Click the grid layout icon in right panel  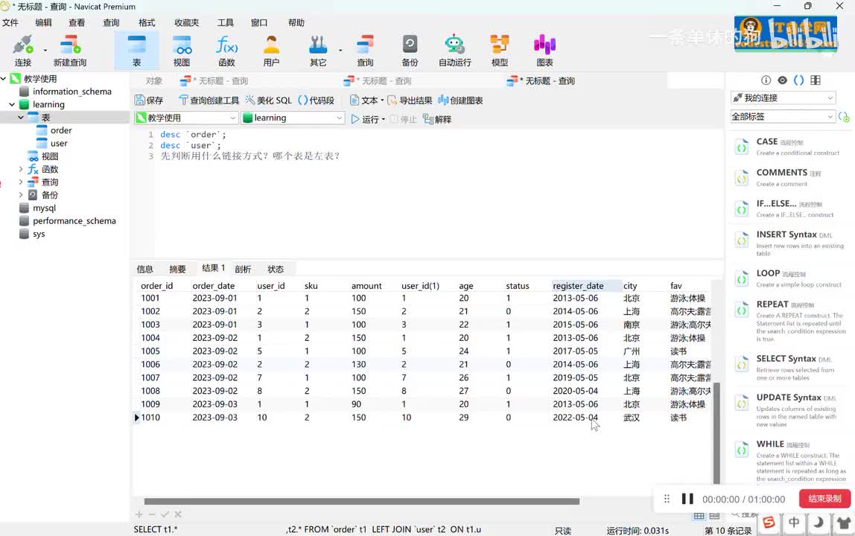point(816,80)
